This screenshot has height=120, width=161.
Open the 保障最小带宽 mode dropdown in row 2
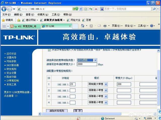pos(106,90)
